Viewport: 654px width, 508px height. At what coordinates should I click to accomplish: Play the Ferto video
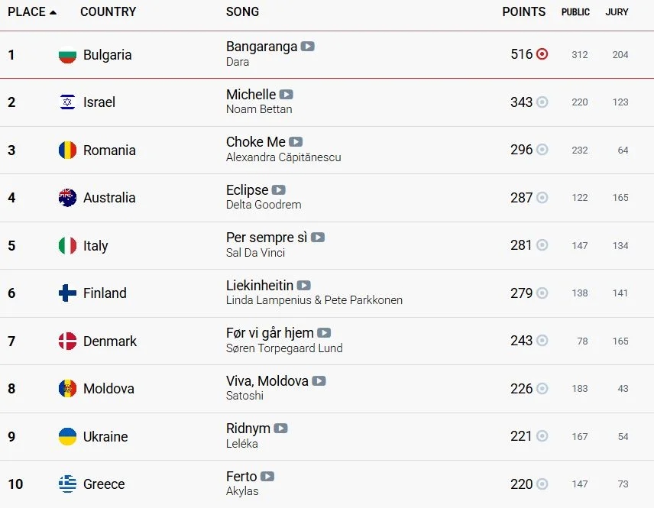click(267, 477)
